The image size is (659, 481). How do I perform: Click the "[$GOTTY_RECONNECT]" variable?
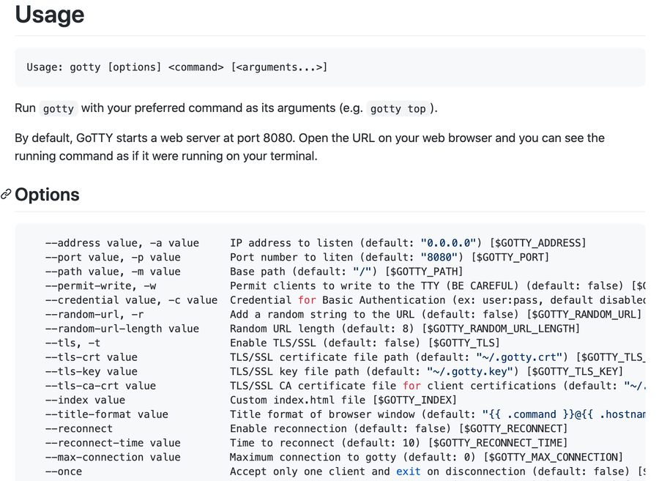513,428
